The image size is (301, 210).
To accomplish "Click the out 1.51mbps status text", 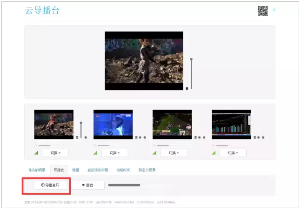I will pyautogui.click(x=166, y=202).
